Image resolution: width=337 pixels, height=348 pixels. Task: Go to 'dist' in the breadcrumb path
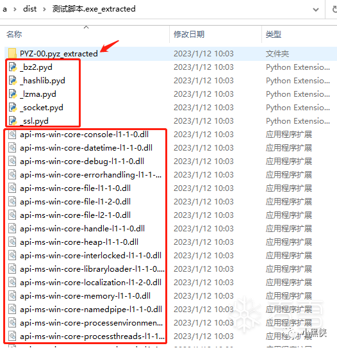click(x=29, y=9)
